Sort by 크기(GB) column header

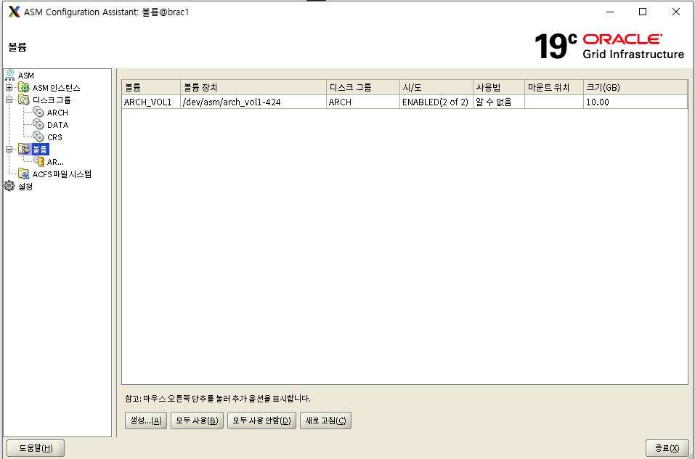coord(635,87)
